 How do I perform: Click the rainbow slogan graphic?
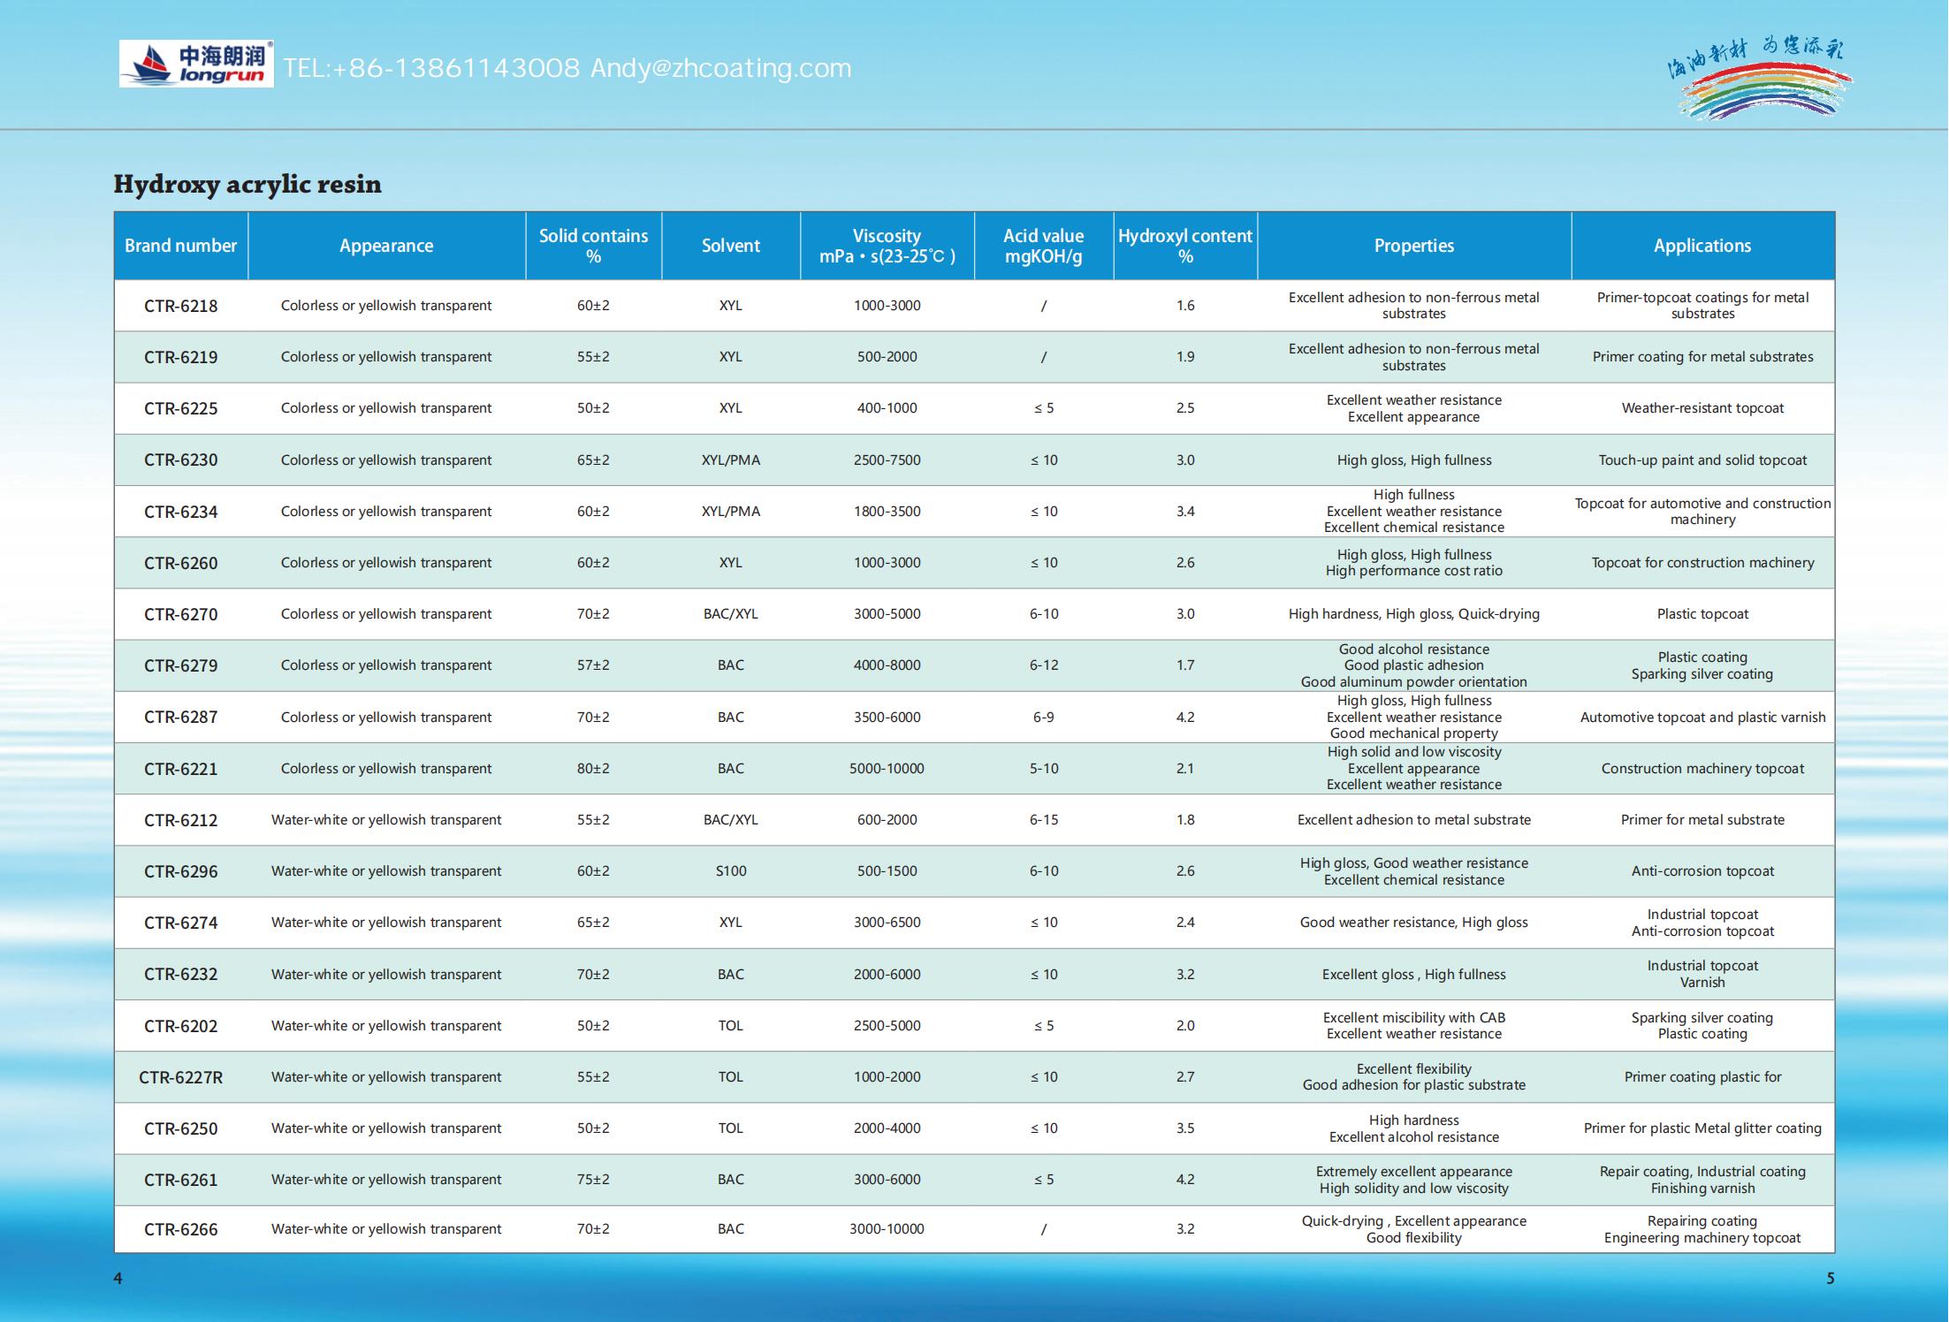tap(1759, 78)
